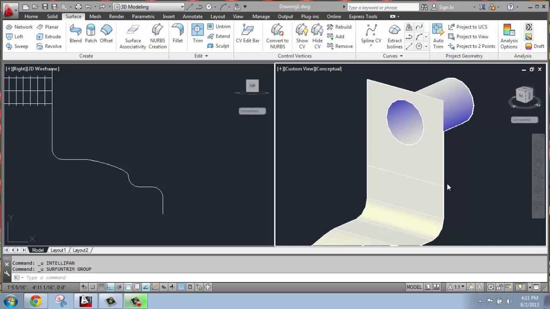Image resolution: width=550 pixels, height=309 pixels.
Task: Select the Auto Trim tool
Action: (x=438, y=36)
